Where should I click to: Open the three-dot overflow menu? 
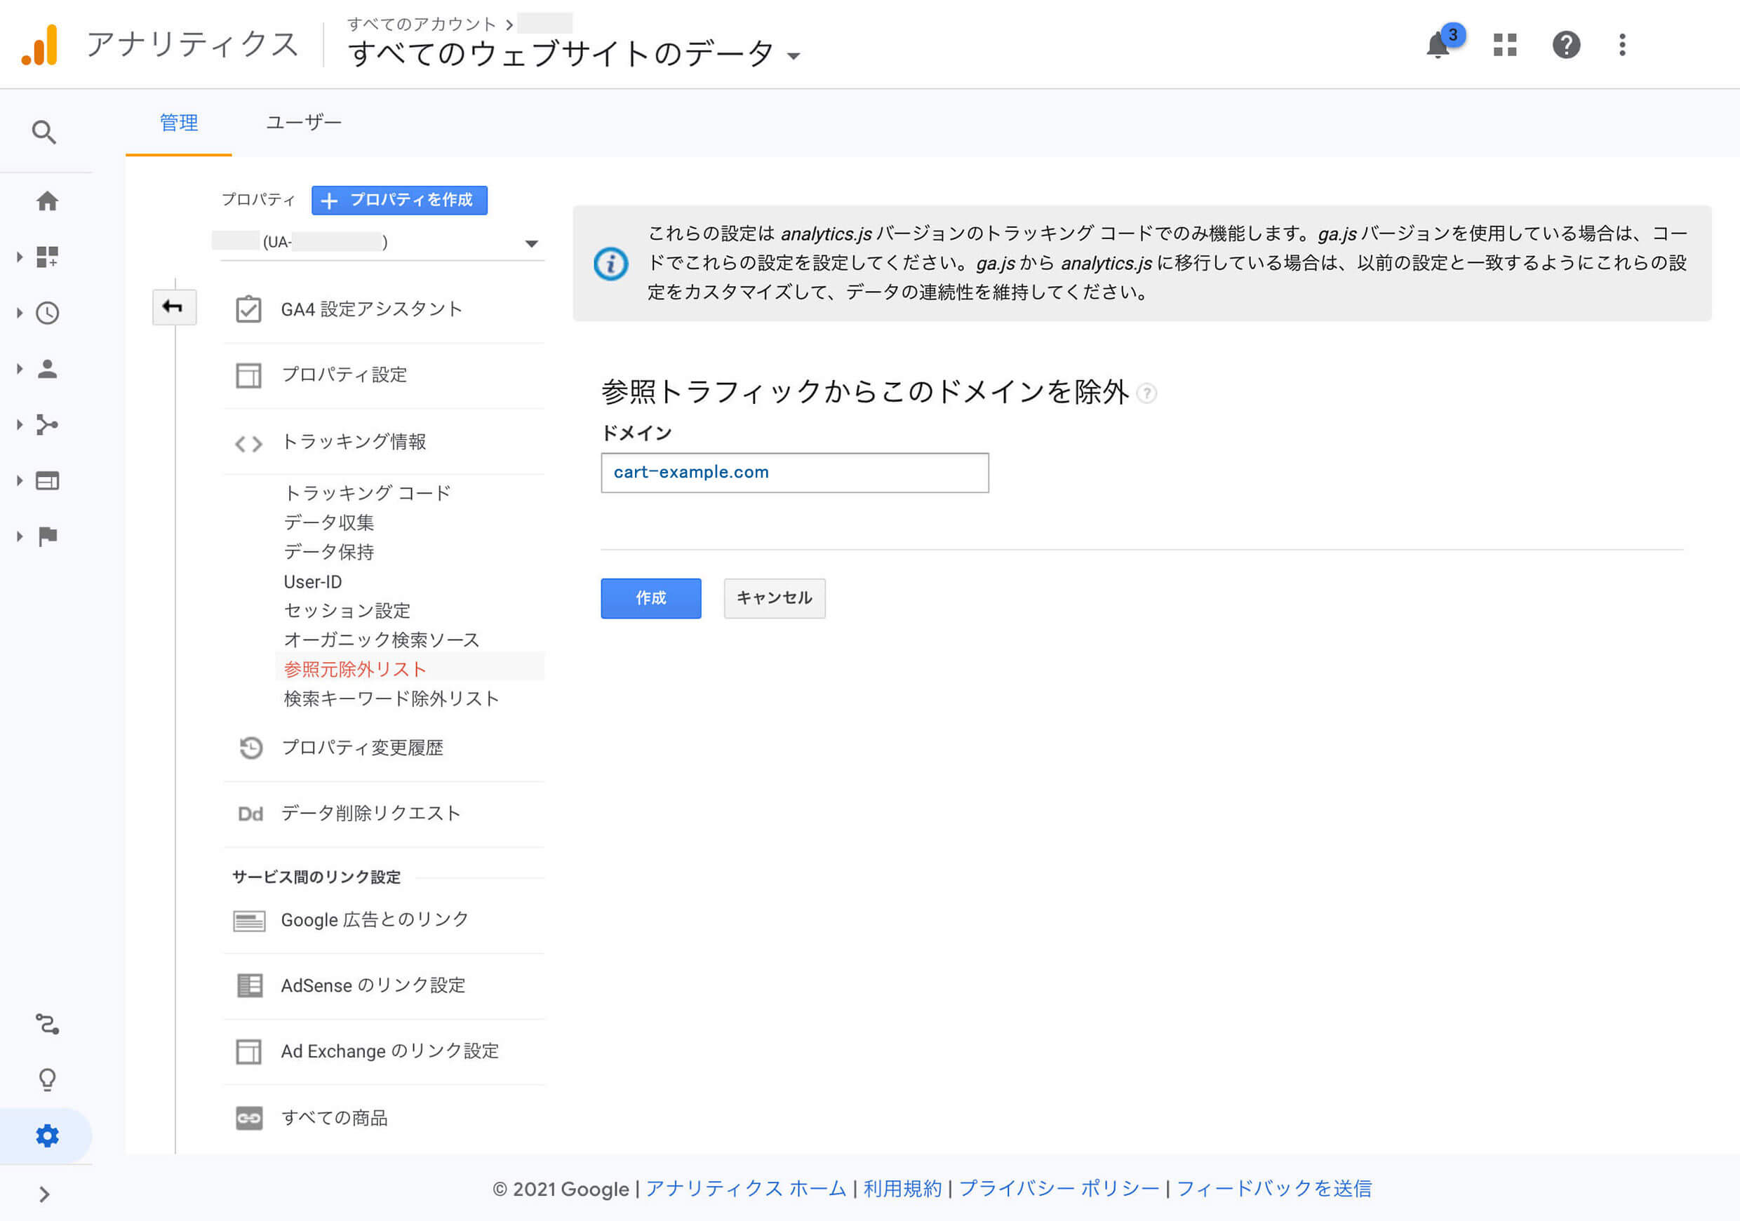(1621, 45)
